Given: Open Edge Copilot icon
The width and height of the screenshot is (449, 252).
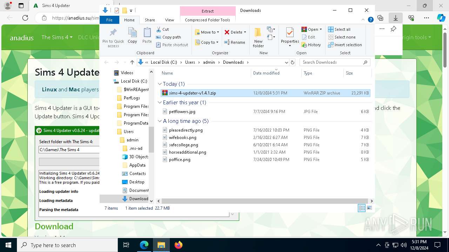Looking at the screenshot, I should coord(441,18).
